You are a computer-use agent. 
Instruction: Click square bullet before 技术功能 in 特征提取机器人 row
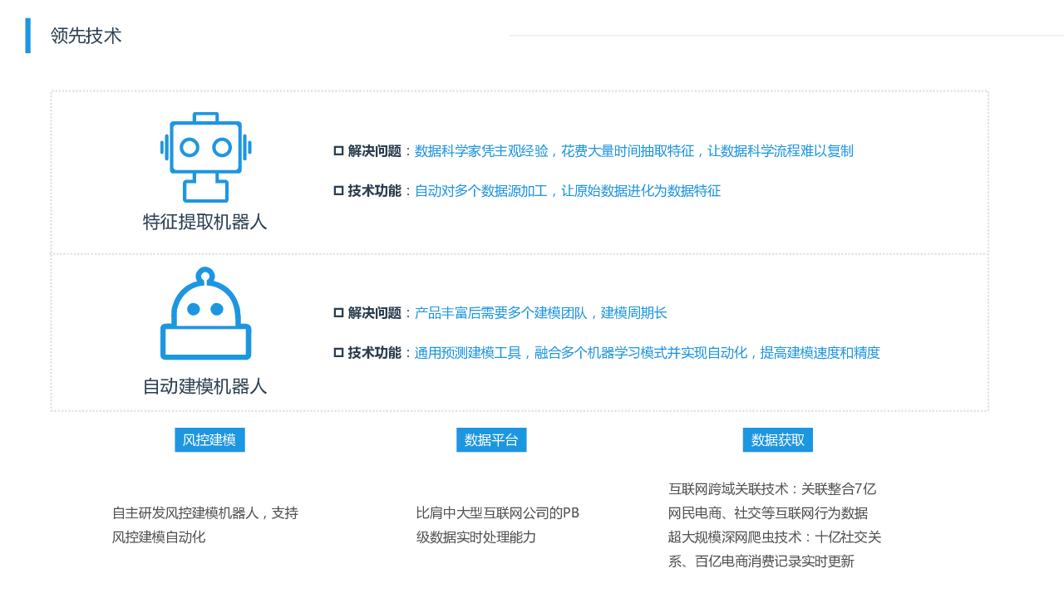point(338,191)
